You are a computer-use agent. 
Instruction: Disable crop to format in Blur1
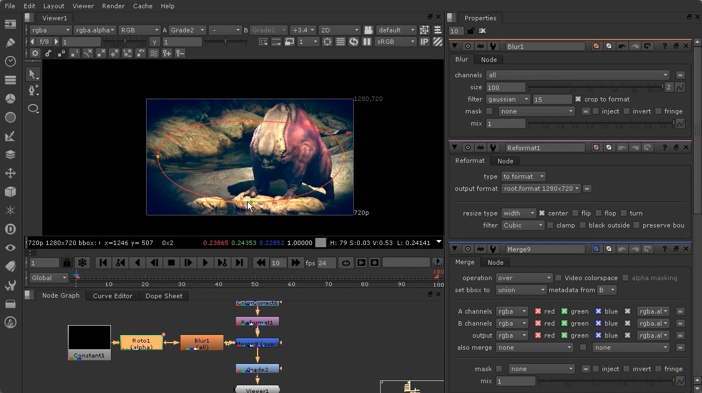578,99
